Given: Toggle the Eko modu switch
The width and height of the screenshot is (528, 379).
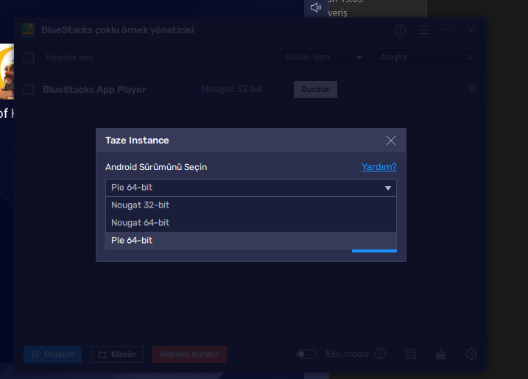Looking at the screenshot, I should [x=306, y=354].
